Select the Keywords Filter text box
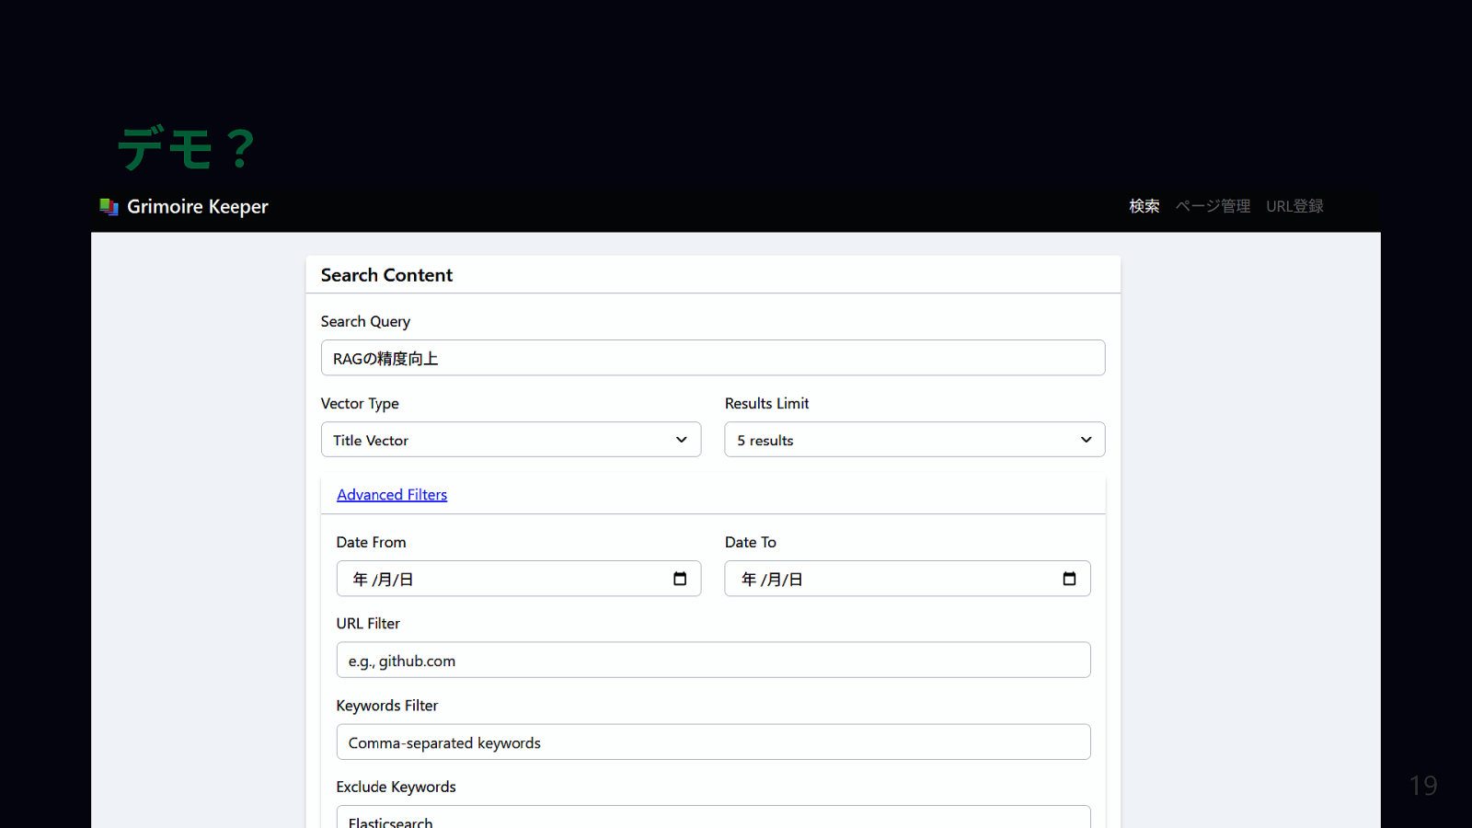The width and height of the screenshot is (1472, 828). click(712, 742)
